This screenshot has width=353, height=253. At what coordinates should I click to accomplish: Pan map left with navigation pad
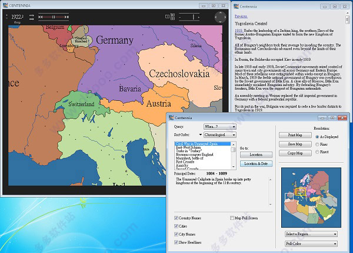[216, 17]
